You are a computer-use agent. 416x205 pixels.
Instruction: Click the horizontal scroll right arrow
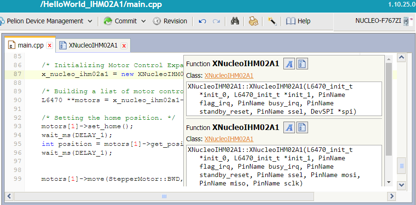point(392,197)
